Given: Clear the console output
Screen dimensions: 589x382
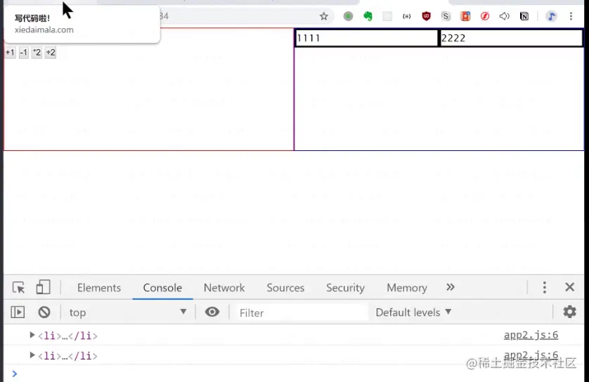Looking at the screenshot, I should pyautogui.click(x=44, y=312).
